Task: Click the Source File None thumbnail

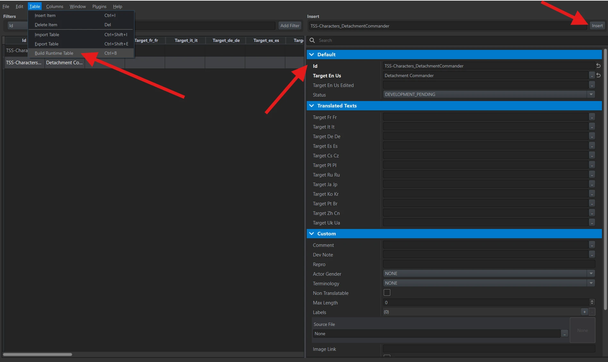Action: (x=582, y=330)
